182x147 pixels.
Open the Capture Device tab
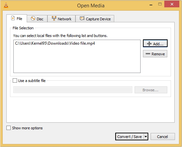coord(95,19)
